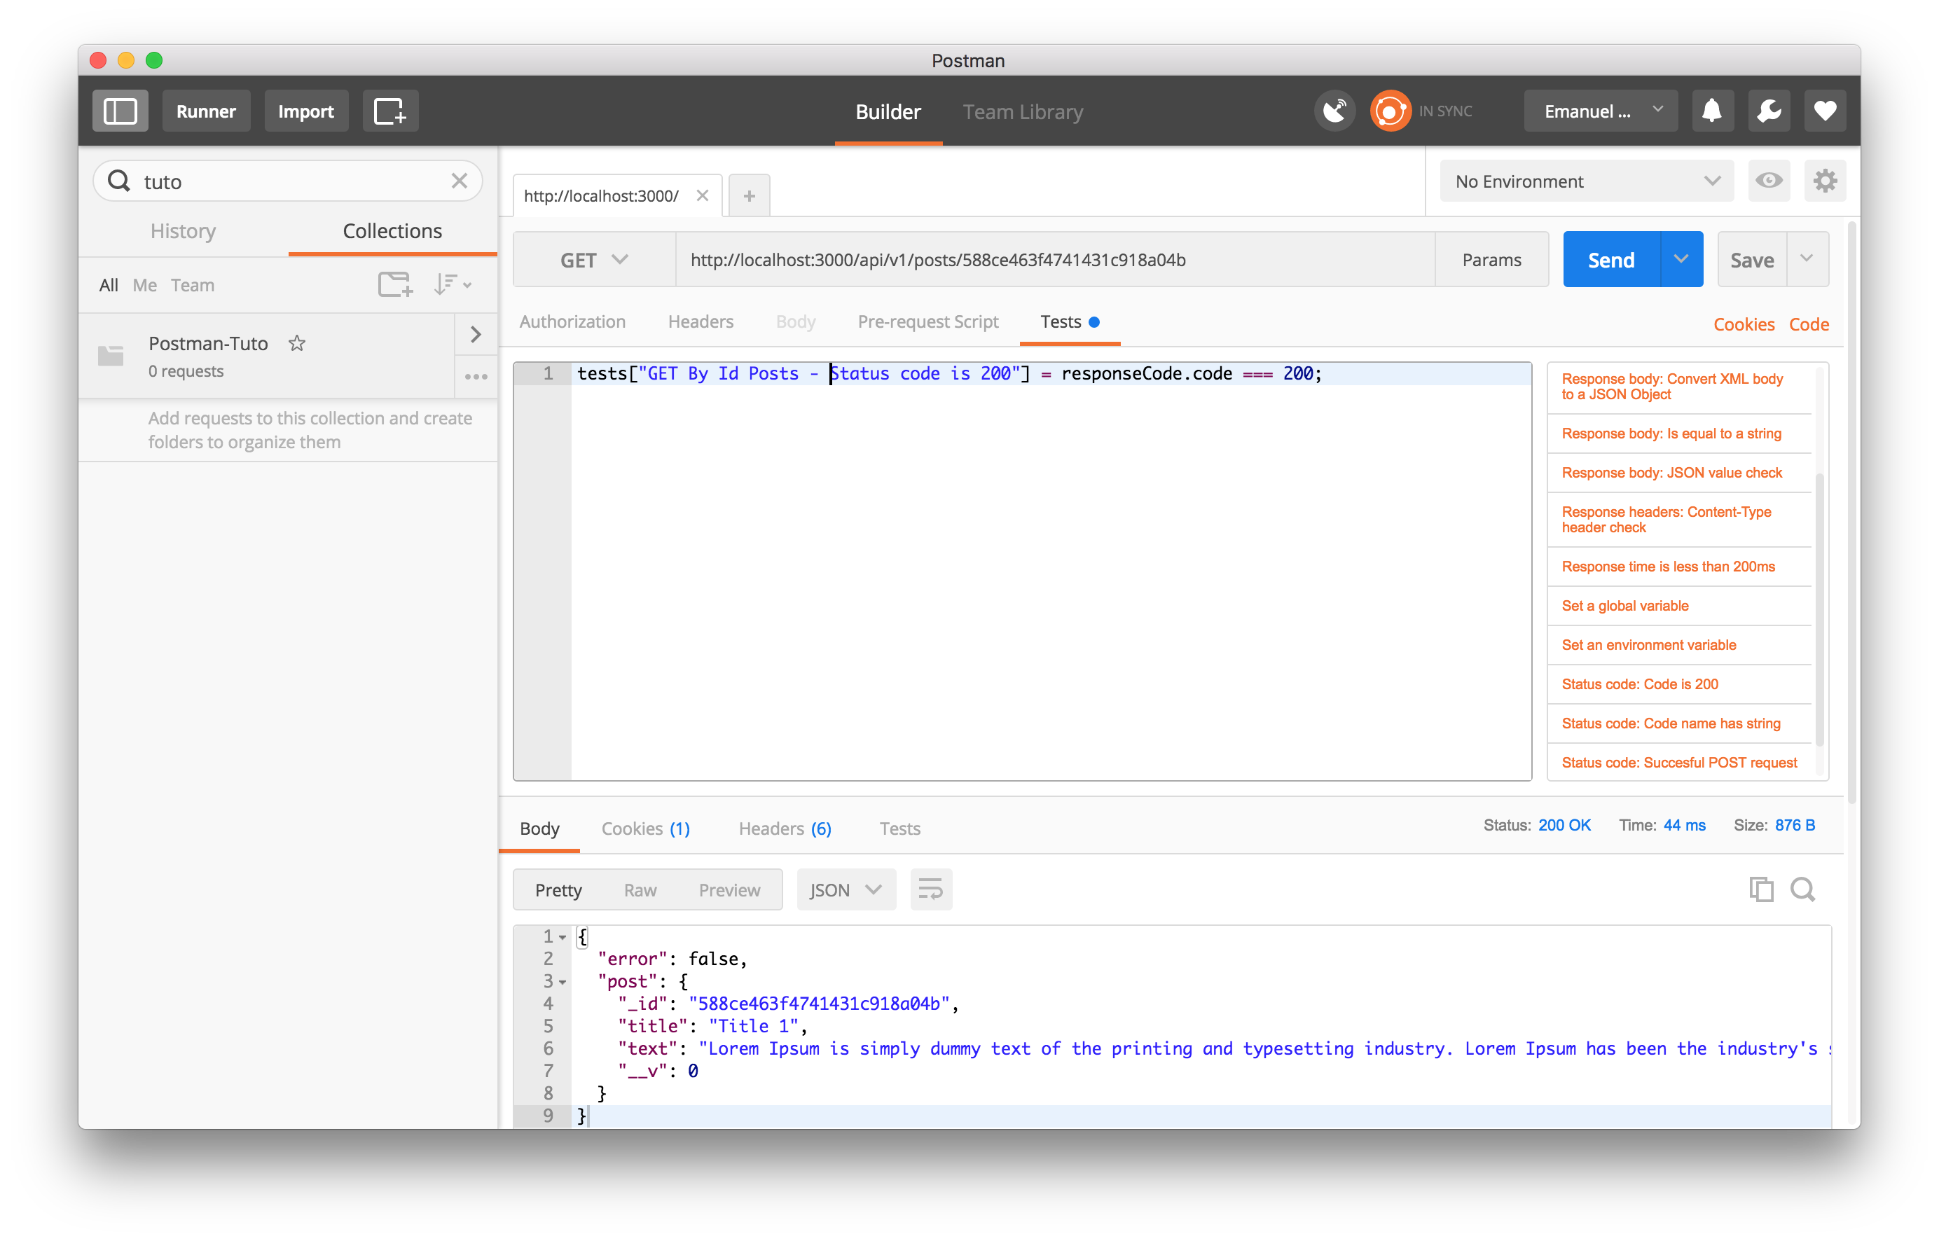
Task: Open the Pre-request Script tab
Action: point(927,321)
